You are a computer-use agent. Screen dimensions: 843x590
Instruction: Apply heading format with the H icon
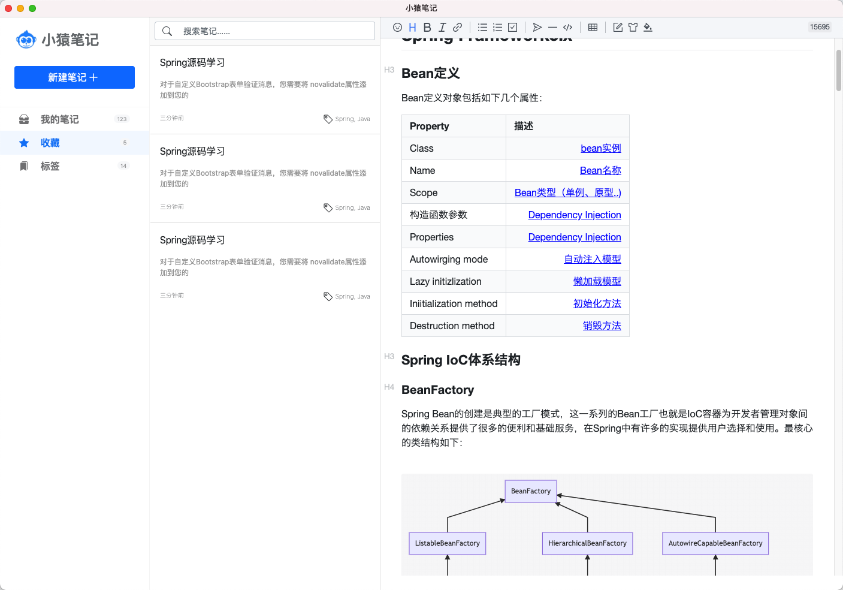click(412, 27)
